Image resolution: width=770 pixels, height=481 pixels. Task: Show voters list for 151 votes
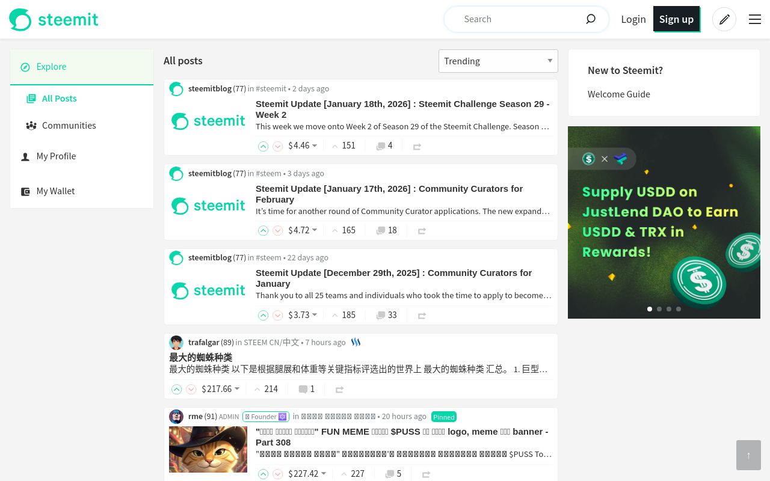pyautogui.click(x=343, y=146)
